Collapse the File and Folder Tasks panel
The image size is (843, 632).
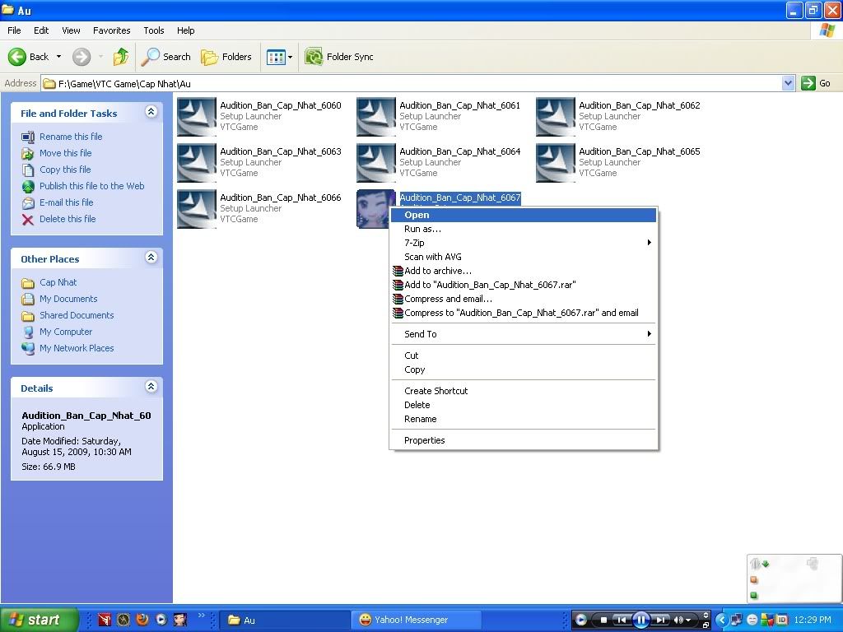pos(151,112)
